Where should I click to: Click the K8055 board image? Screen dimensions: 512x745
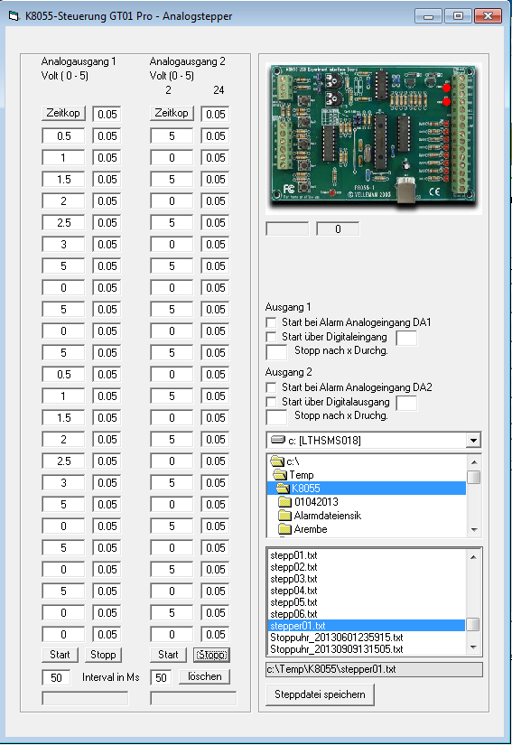[x=374, y=138]
